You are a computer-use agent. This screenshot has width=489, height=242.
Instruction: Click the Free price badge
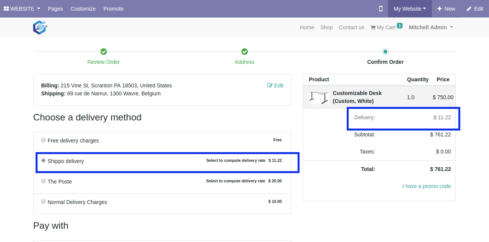click(x=277, y=140)
